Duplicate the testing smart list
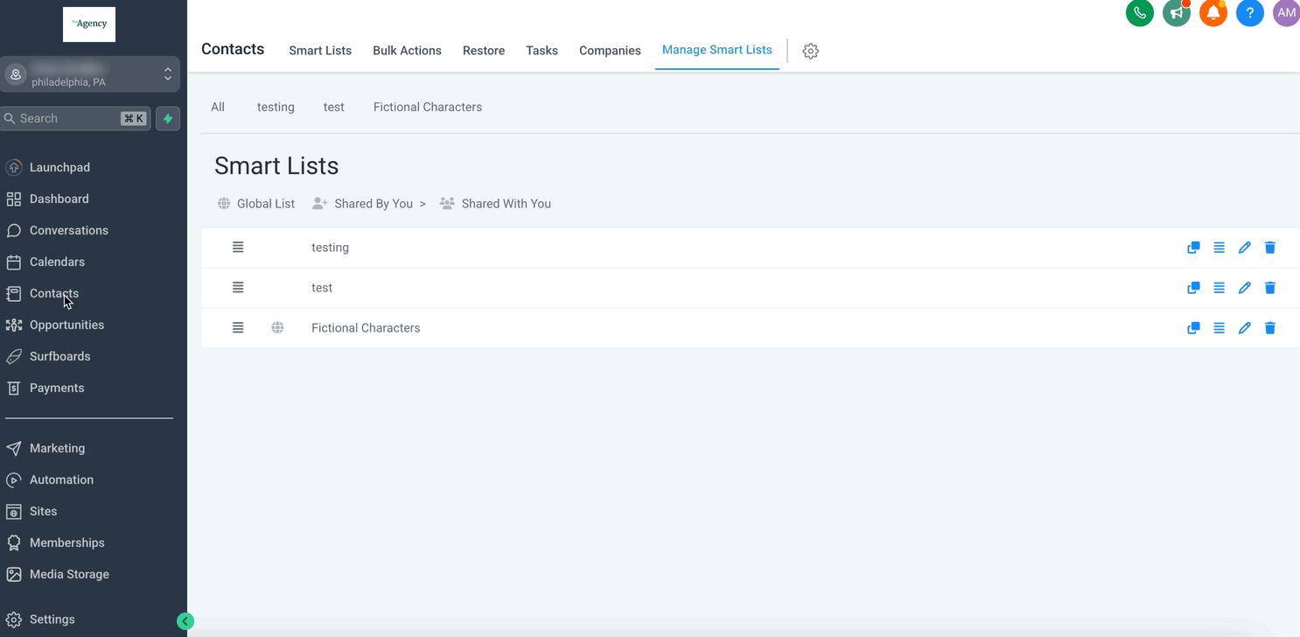This screenshot has width=1300, height=637. pyautogui.click(x=1193, y=248)
